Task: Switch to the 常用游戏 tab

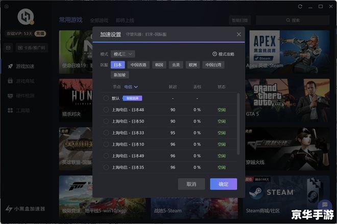Action: 70,20
